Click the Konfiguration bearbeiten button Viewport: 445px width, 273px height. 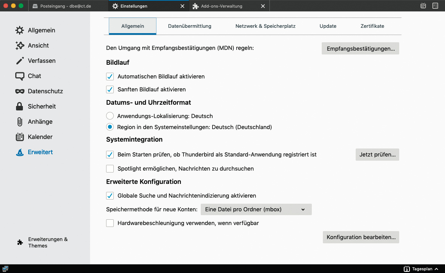pos(361,237)
